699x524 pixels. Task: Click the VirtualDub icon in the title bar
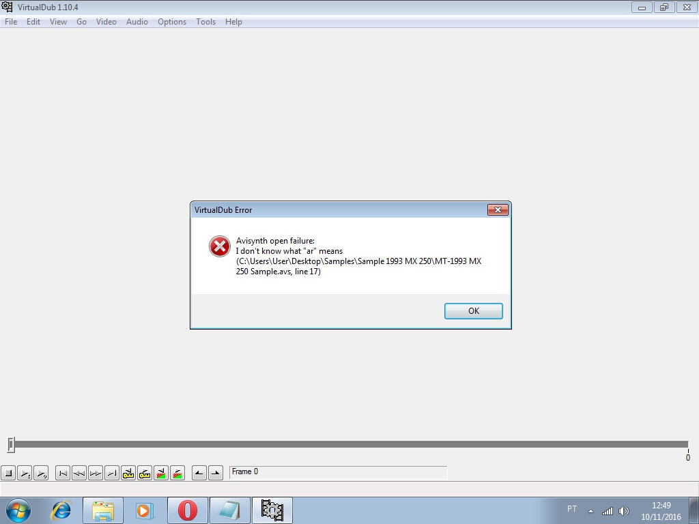pyautogui.click(x=7, y=7)
